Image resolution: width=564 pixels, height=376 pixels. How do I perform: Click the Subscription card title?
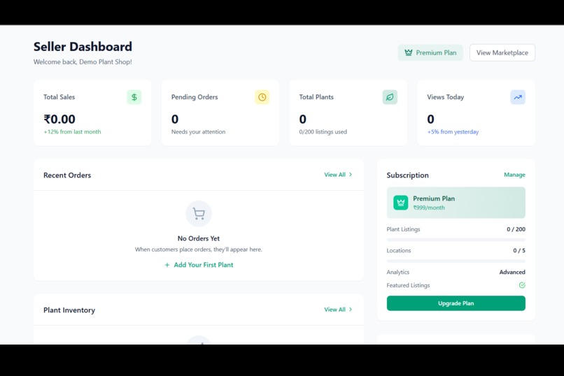click(407, 175)
